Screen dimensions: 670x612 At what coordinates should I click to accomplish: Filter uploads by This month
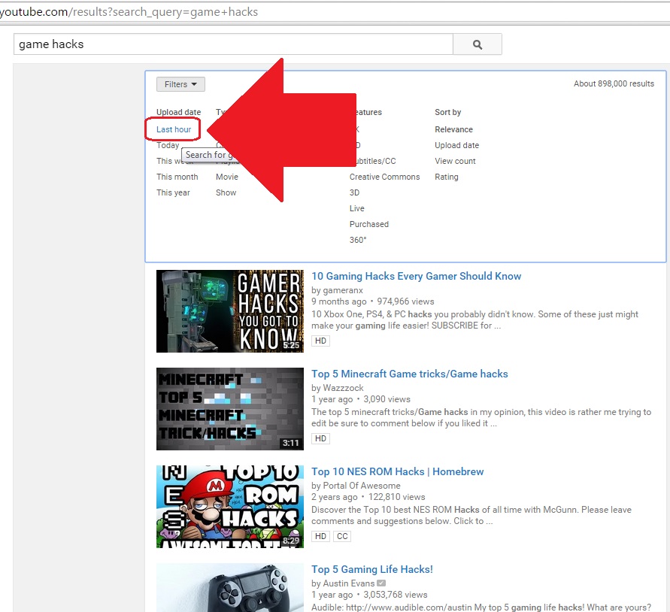coord(177,177)
